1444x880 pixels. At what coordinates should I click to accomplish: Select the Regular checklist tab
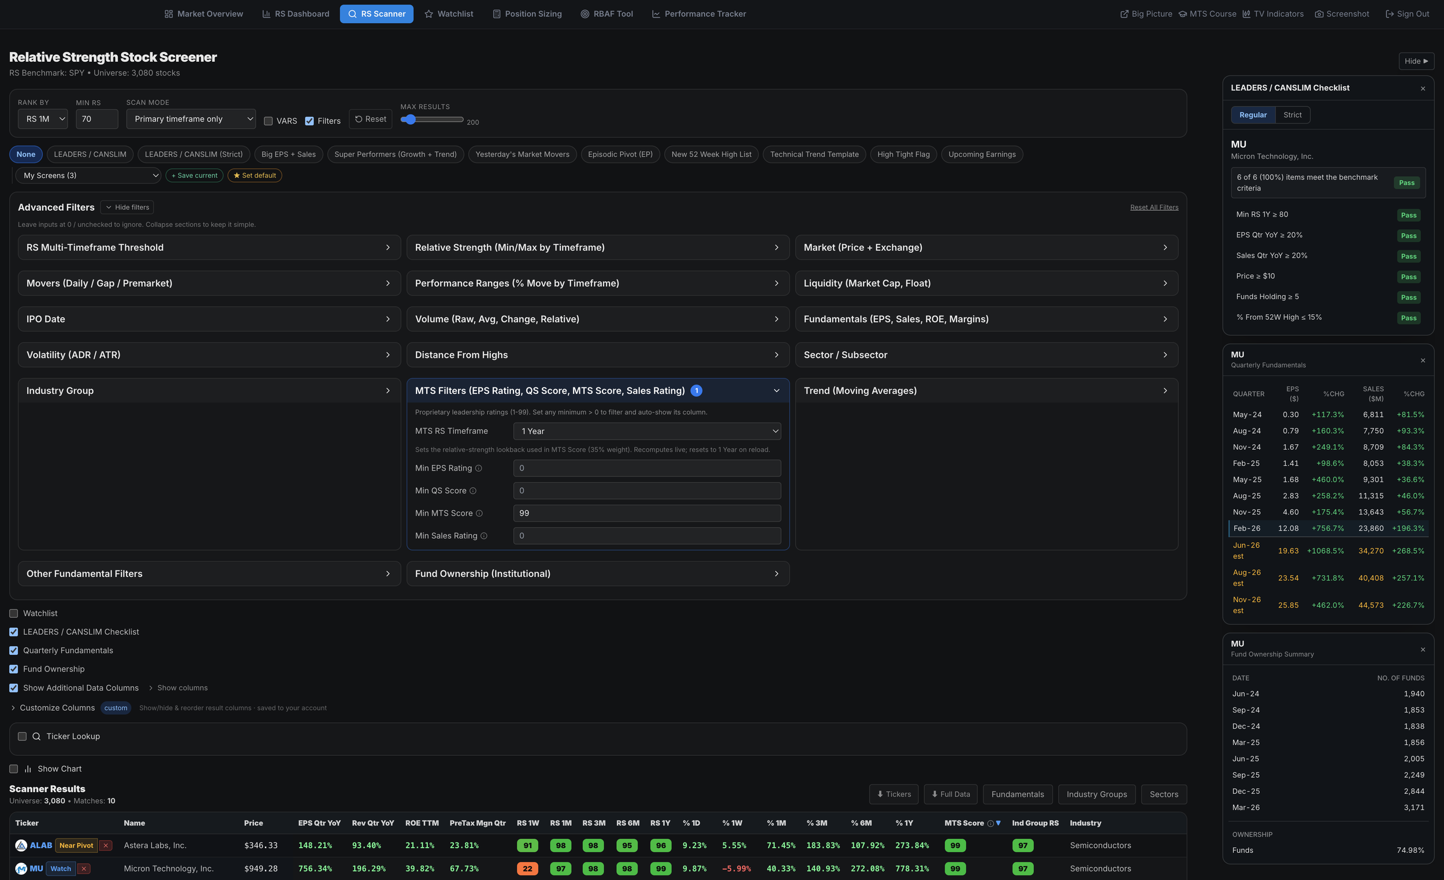click(1253, 115)
